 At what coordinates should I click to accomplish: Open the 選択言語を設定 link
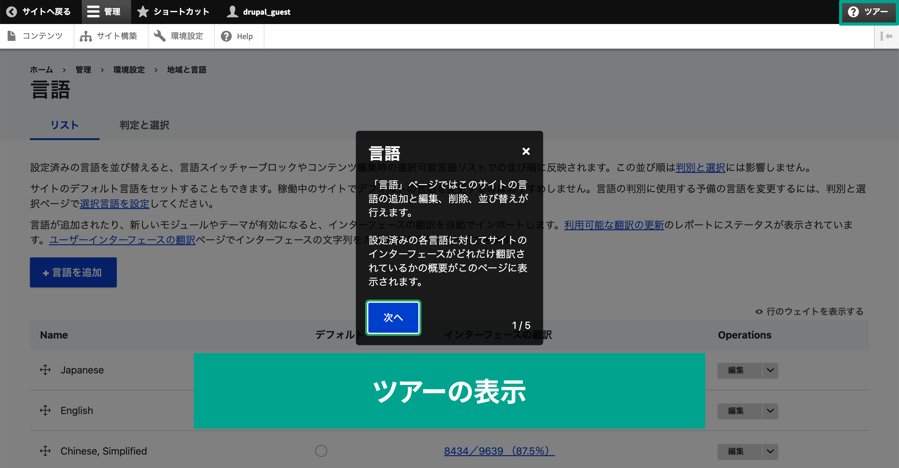tap(115, 204)
